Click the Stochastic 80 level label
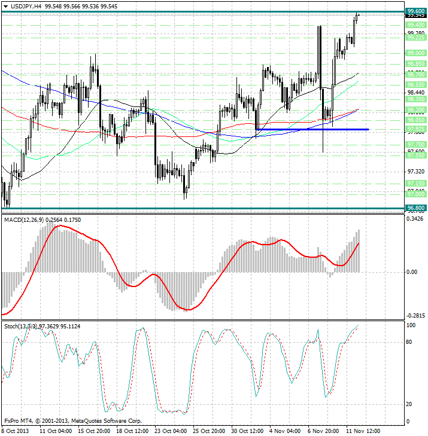The width and height of the screenshot is (428, 436). click(409, 342)
